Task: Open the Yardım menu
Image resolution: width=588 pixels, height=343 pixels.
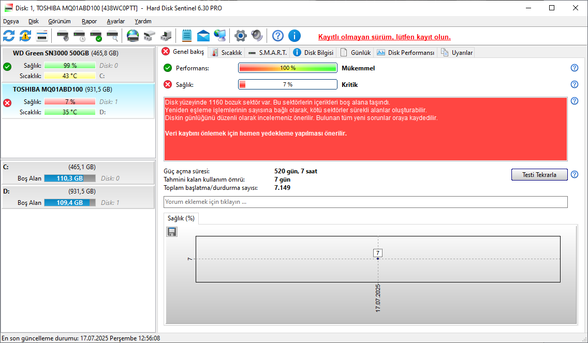Action: click(143, 21)
